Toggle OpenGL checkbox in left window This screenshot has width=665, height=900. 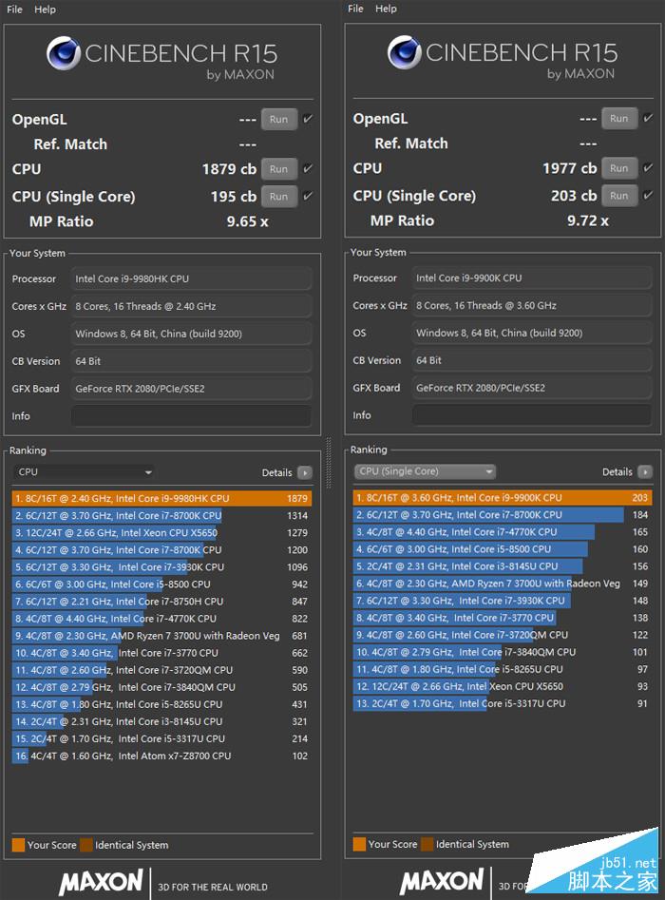(x=308, y=119)
